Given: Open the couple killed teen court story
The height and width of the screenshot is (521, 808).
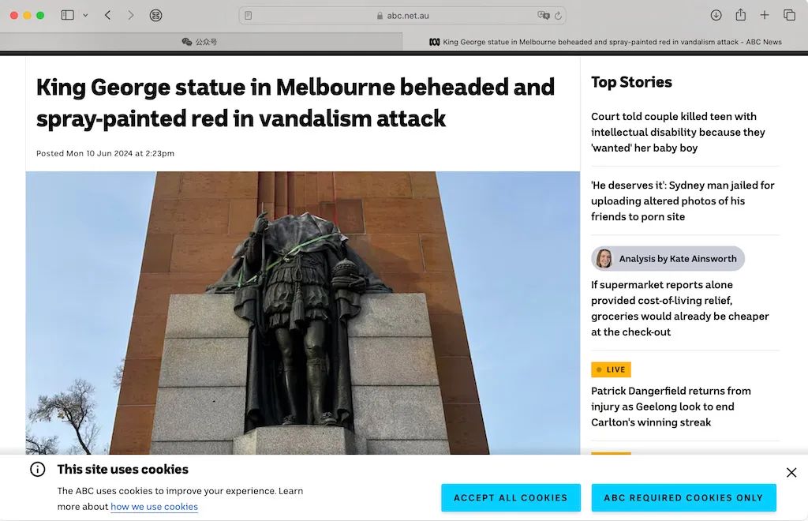Looking at the screenshot, I should click(678, 132).
